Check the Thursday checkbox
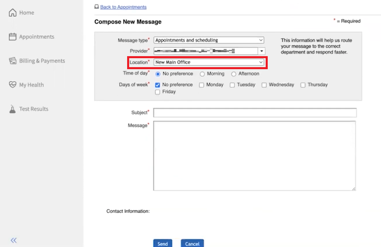 point(303,85)
